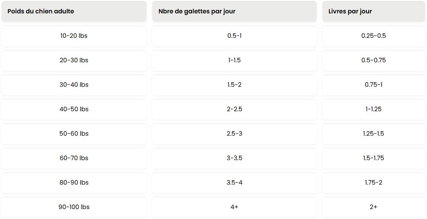Screen dimensions: 427x219
Task: Click the 0.75-1 livres per day cell
Action: click(x=374, y=85)
